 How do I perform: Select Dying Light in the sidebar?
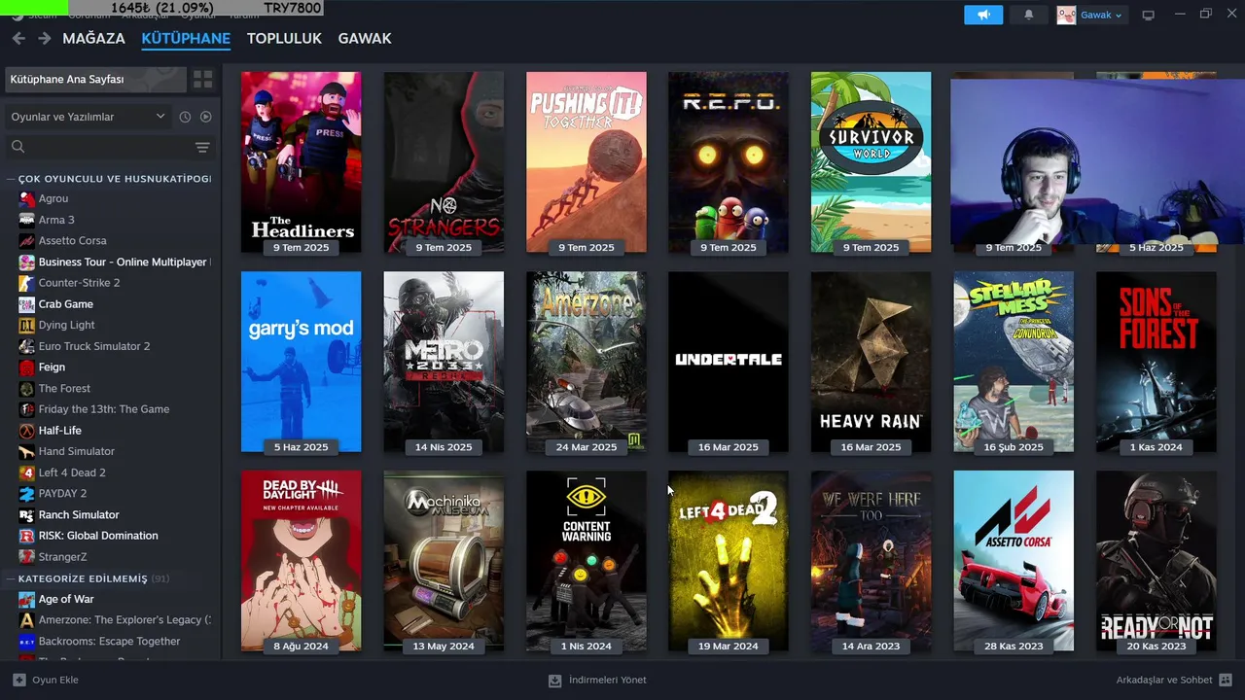tap(67, 325)
